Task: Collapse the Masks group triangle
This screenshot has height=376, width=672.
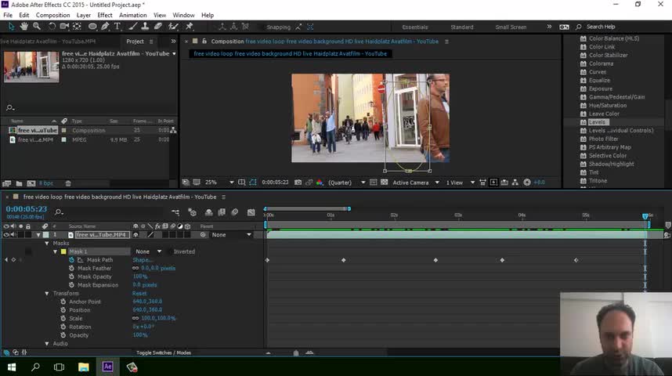Action: click(x=47, y=243)
